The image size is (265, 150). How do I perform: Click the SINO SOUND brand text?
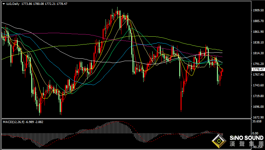[x=246, y=138]
